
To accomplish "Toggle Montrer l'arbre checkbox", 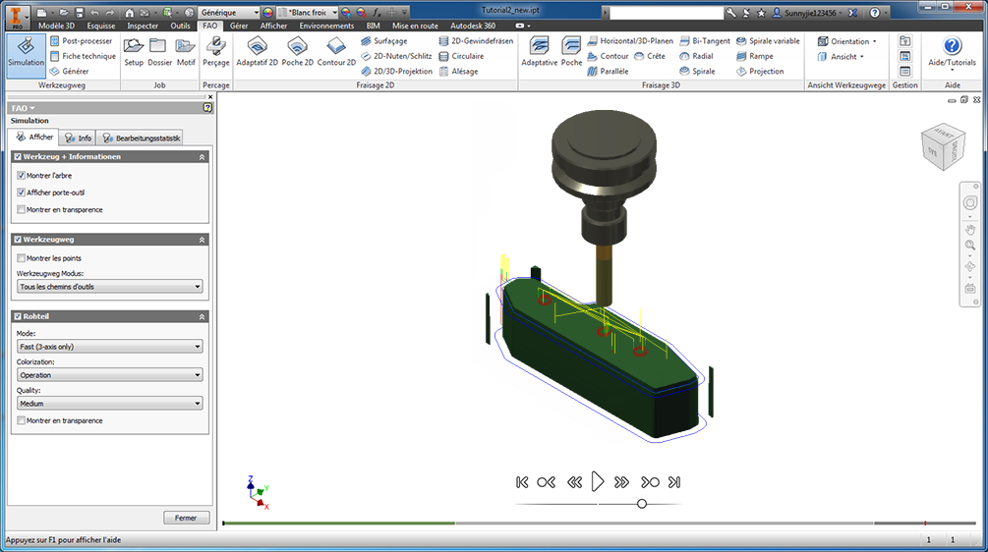I will tap(22, 175).
